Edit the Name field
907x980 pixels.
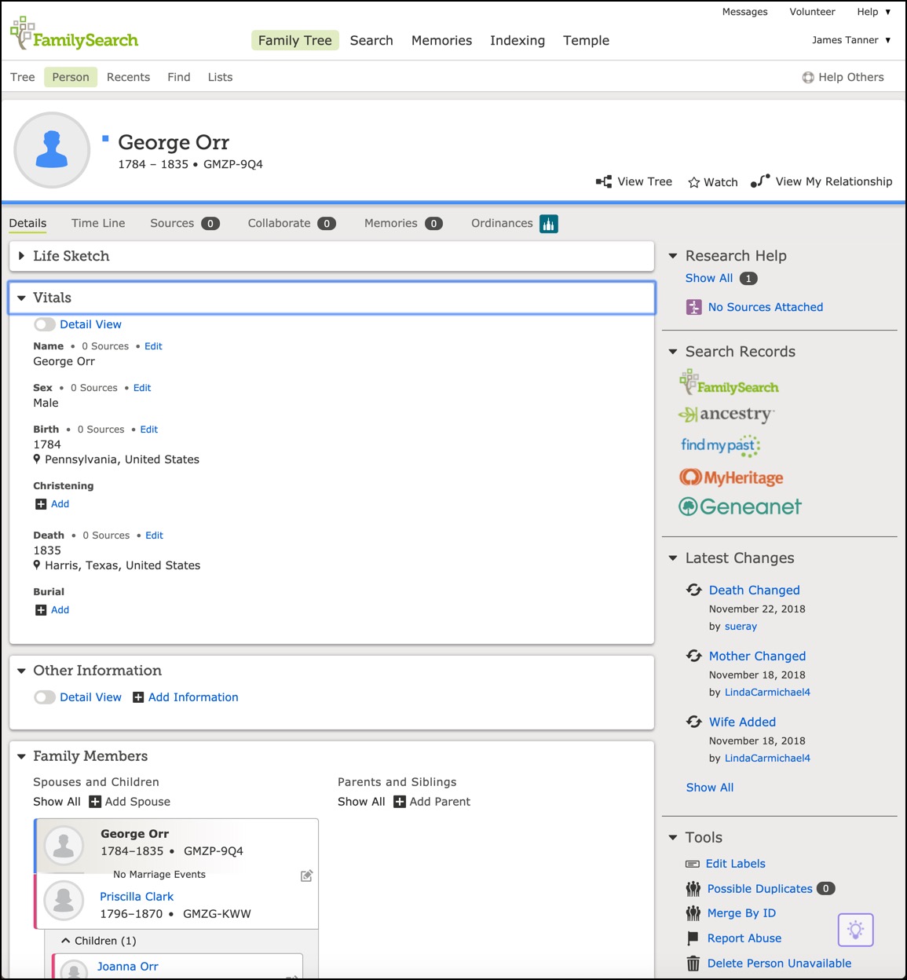click(153, 346)
